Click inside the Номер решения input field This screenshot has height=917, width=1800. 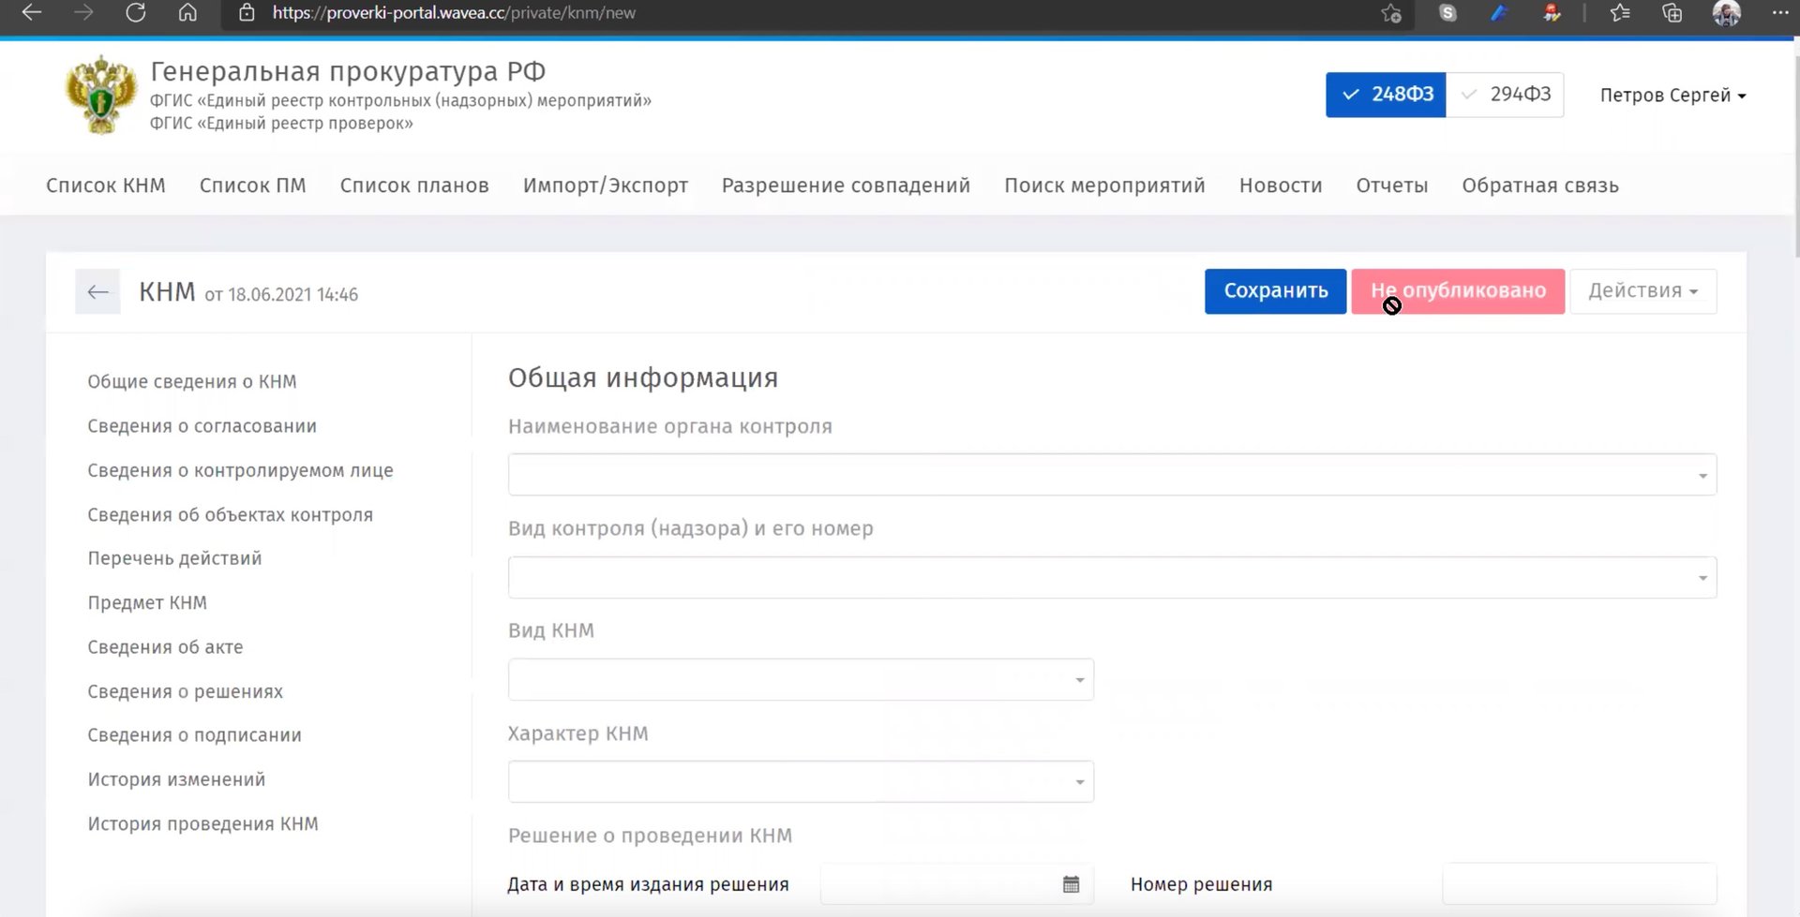(x=1581, y=882)
